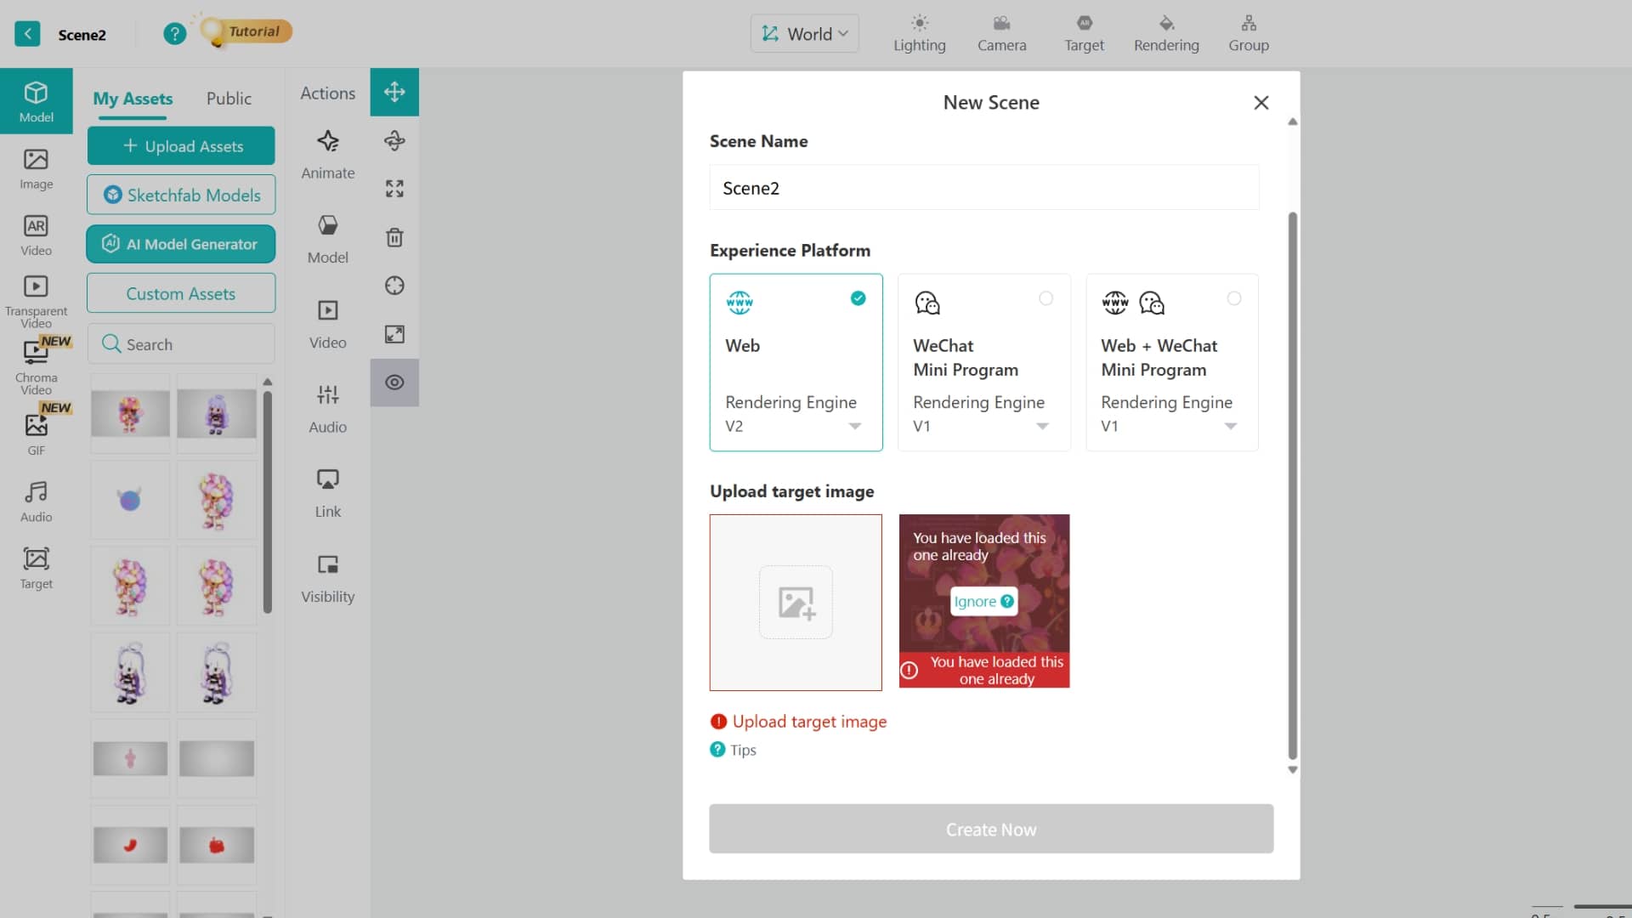The width and height of the screenshot is (1632, 918).
Task: Click the Scene Name input field
Action: [x=984, y=188]
